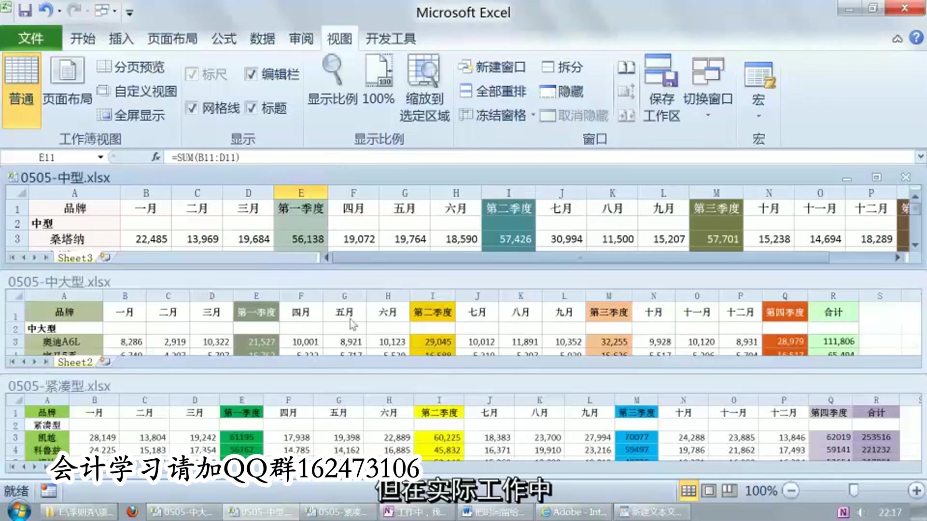Click the page layout icon in status bar
The width and height of the screenshot is (927, 521).
[709, 491]
